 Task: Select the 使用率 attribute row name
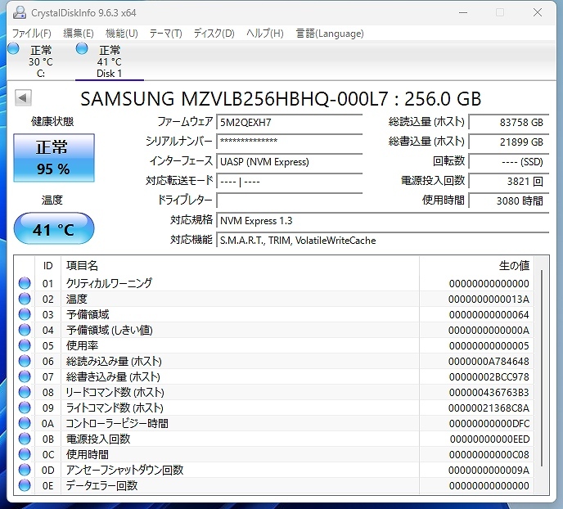(x=82, y=345)
